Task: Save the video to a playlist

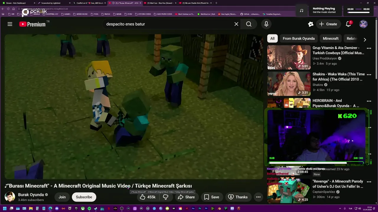Action: coord(212,197)
